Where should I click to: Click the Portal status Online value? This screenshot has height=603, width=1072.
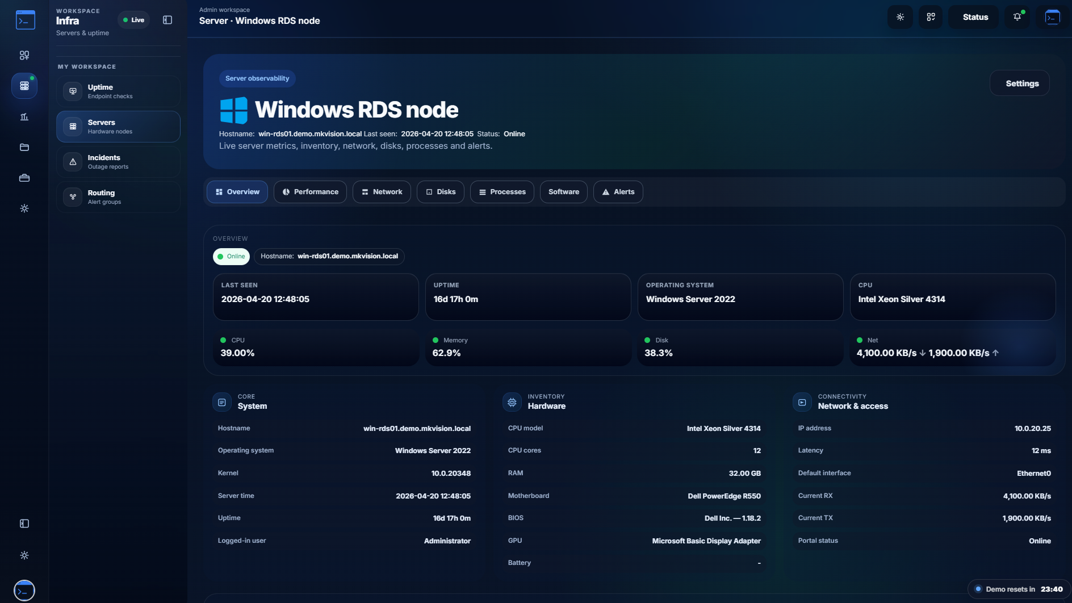(x=1040, y=541)
